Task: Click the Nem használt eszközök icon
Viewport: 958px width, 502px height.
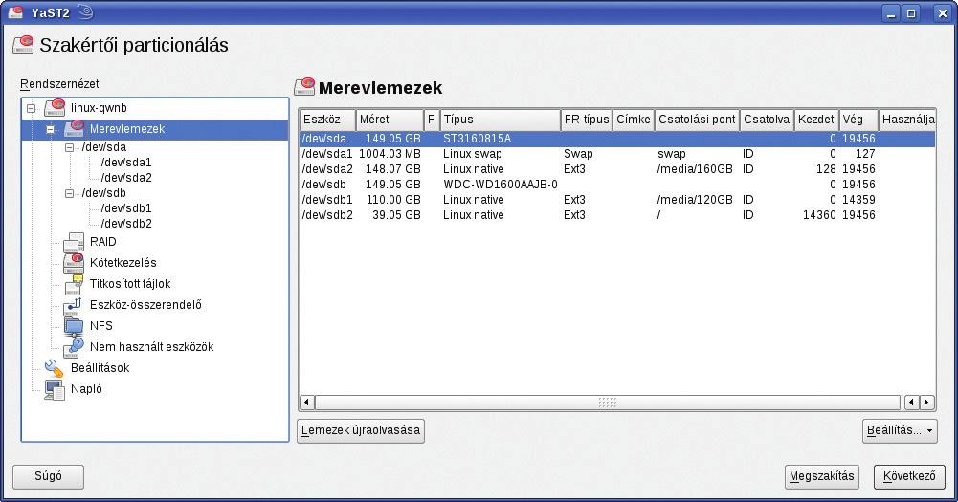Action: (x=74, y=347)
